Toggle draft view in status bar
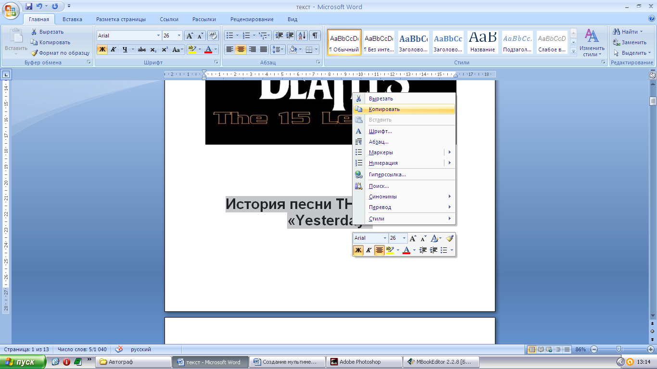Viewport: 657px width, 369px height. (568, 349)
